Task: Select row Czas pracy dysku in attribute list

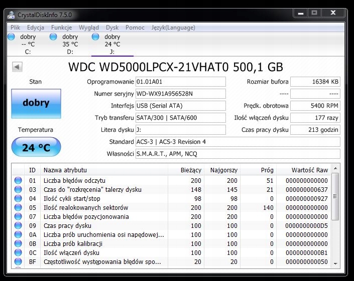Action: click(172, 225)
